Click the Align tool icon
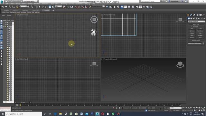 point(110,7)
